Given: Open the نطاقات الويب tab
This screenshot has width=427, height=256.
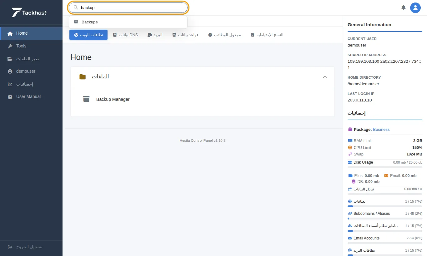Looking at the screenshot, I should tap(88, 35).
